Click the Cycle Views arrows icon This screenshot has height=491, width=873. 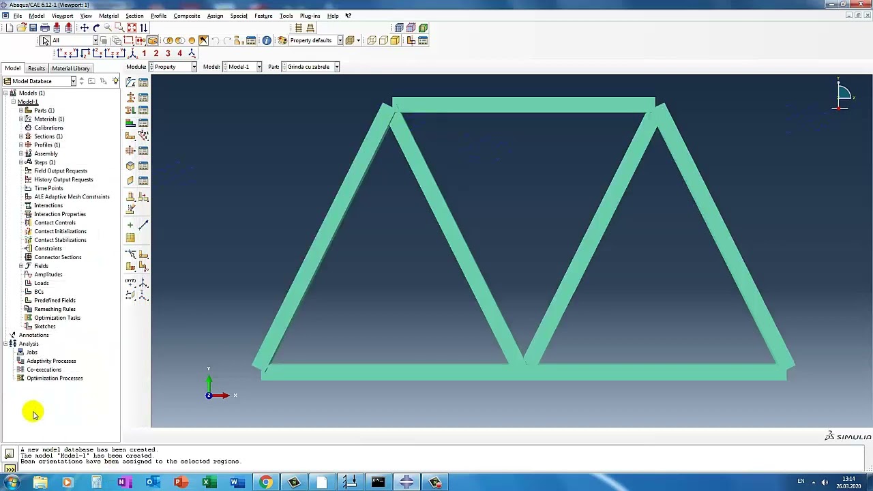[144, 27]
